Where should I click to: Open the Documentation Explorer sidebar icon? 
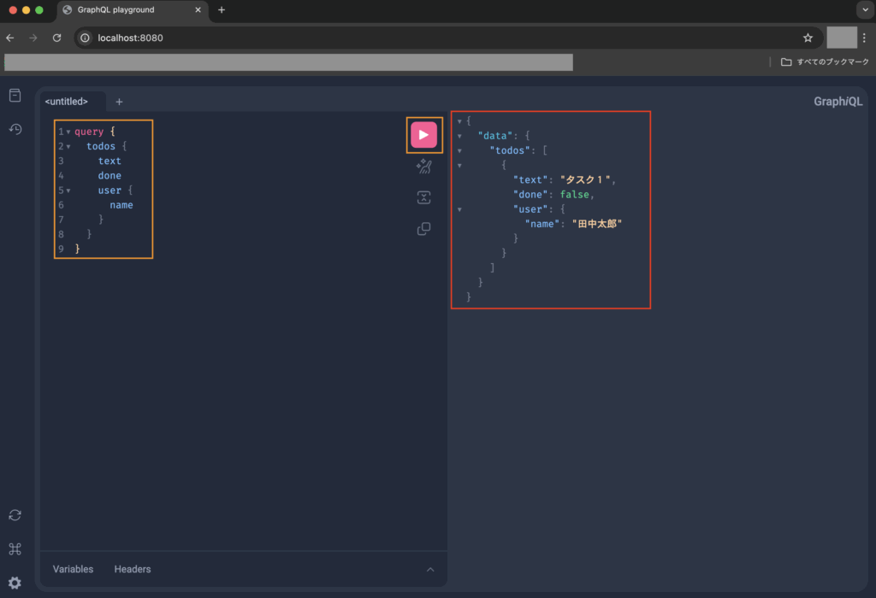pos(15,96)
